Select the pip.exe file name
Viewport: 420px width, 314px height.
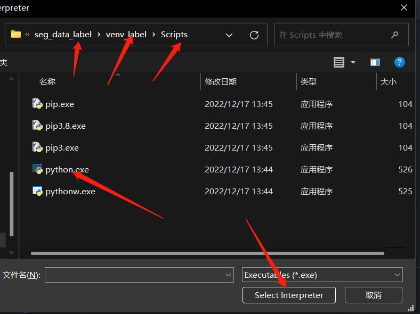(x=60, y=104)
